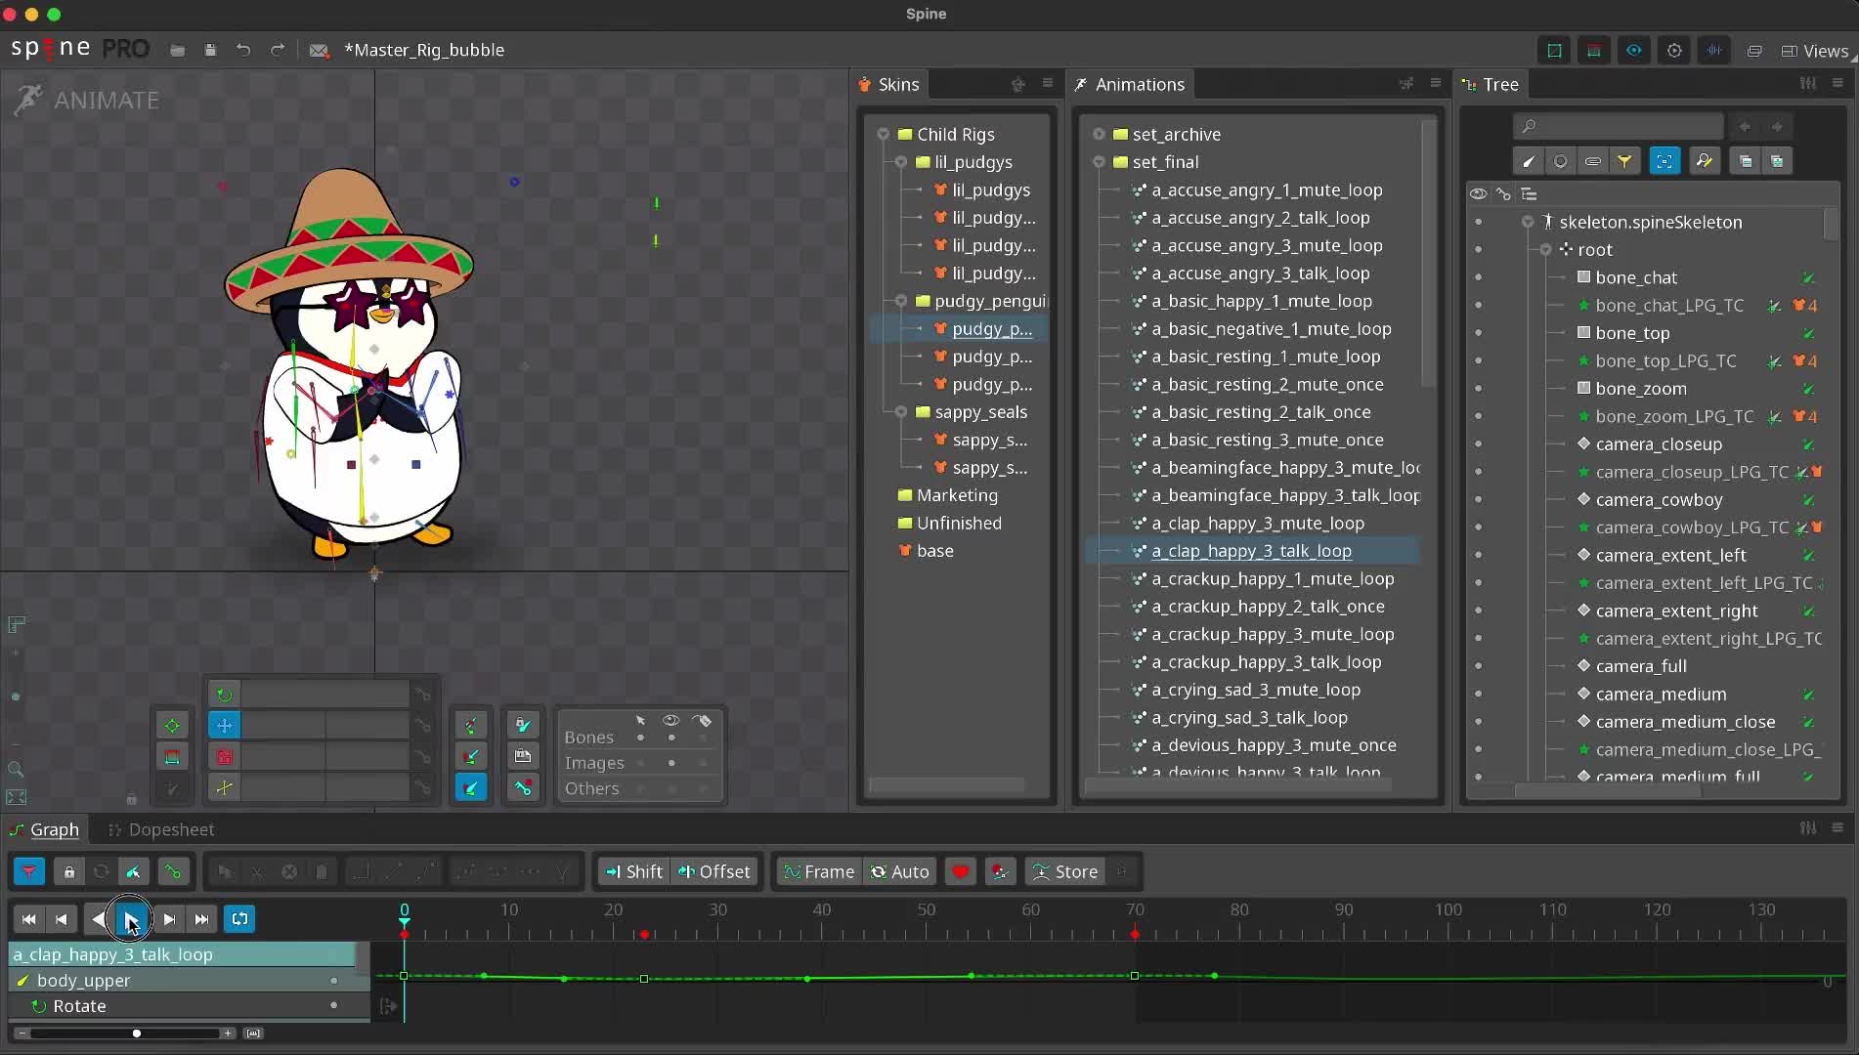Image resolution: width=1859 pixels, height=1055 pixels.
Task: Open the Skins panel tab
Action: pyautogui.click(x=888, y=84)
